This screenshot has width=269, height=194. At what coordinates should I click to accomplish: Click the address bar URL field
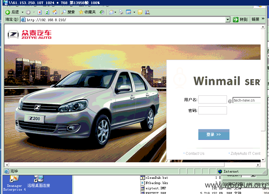(x=125, y=20)
